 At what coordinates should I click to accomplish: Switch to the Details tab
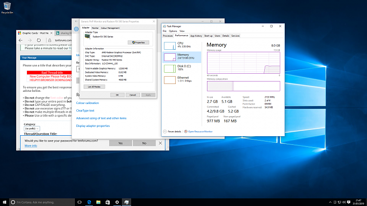pyautogui.click(x=226, y=36)
